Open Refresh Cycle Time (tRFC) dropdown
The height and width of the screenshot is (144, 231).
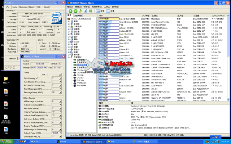[x=60, y=105]
